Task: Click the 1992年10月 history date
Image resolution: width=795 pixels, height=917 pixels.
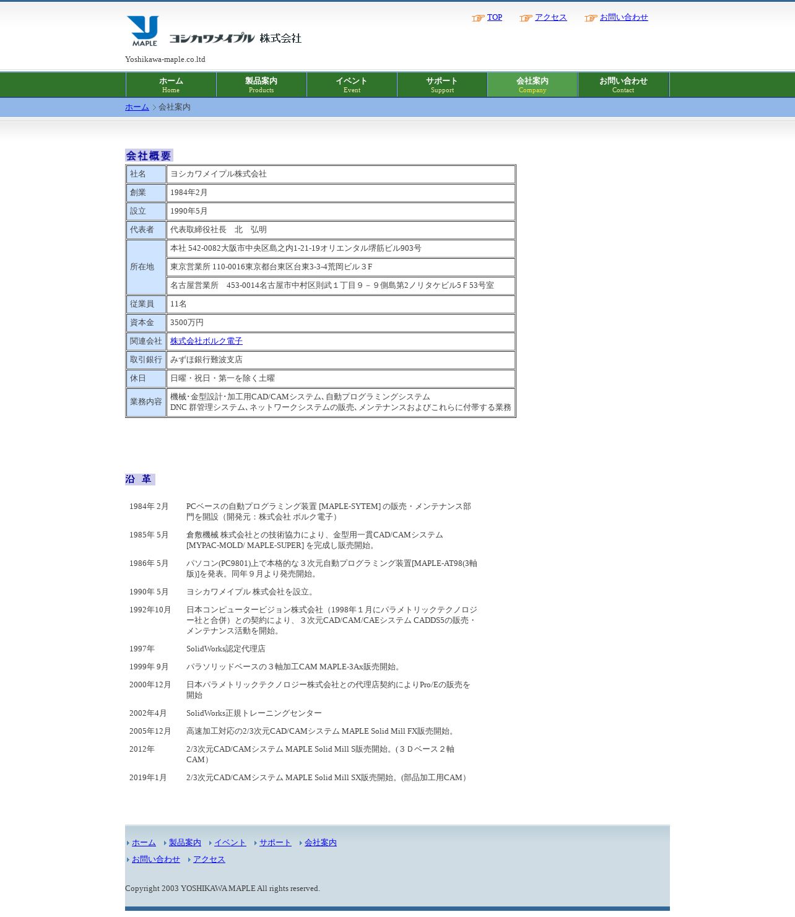Action: coord(150,610)
